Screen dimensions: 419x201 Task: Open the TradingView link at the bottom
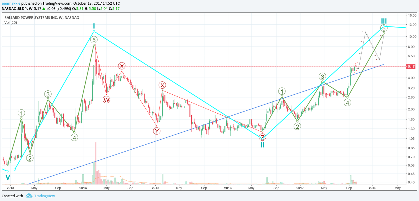[44, 196]
